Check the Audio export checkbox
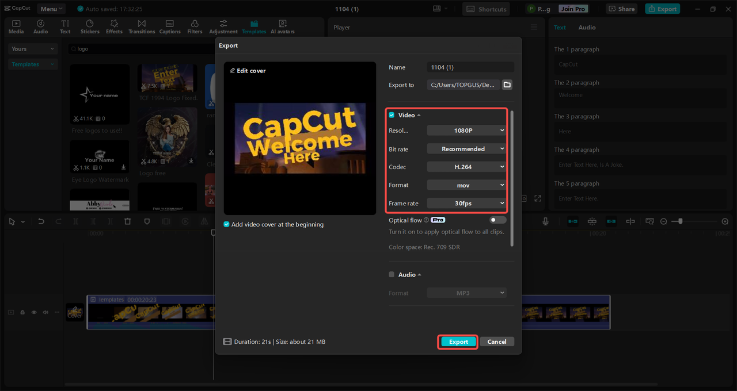Viewport: 737px width, 391px height. [x=392, y=275]
